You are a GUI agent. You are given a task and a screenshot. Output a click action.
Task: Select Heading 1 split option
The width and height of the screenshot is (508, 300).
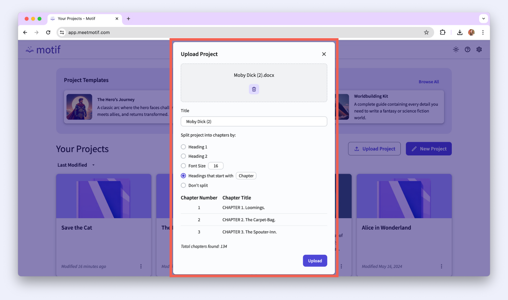[x=183, y=147]
